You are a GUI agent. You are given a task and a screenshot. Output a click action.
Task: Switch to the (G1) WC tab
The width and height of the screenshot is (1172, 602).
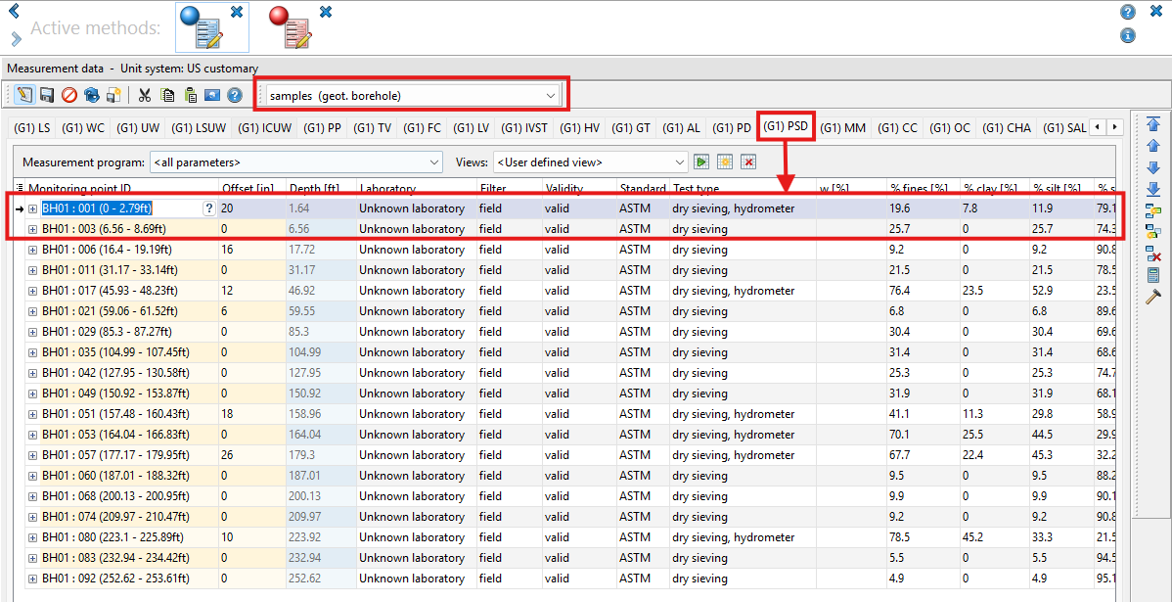pyautogui.click(x=83, y=128)
